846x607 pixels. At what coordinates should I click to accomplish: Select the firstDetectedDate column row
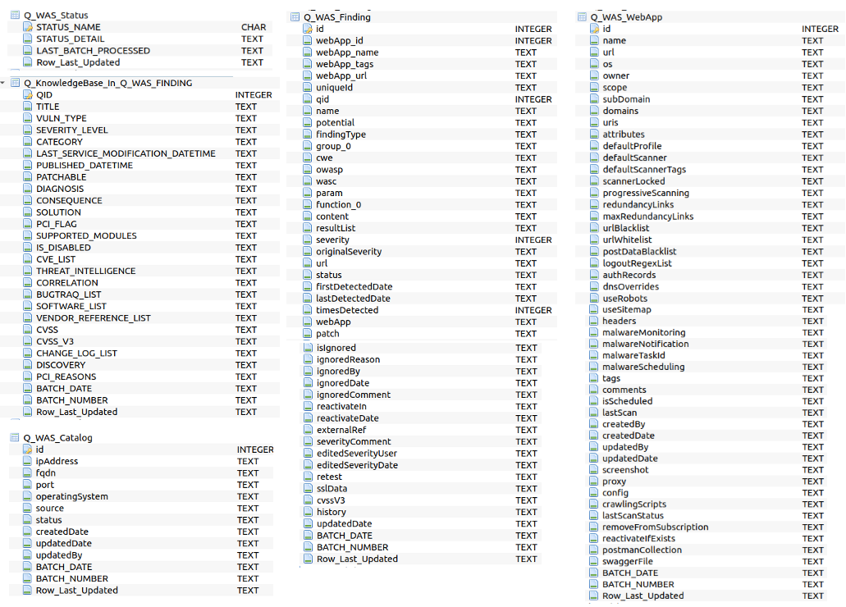coord(422,286)
